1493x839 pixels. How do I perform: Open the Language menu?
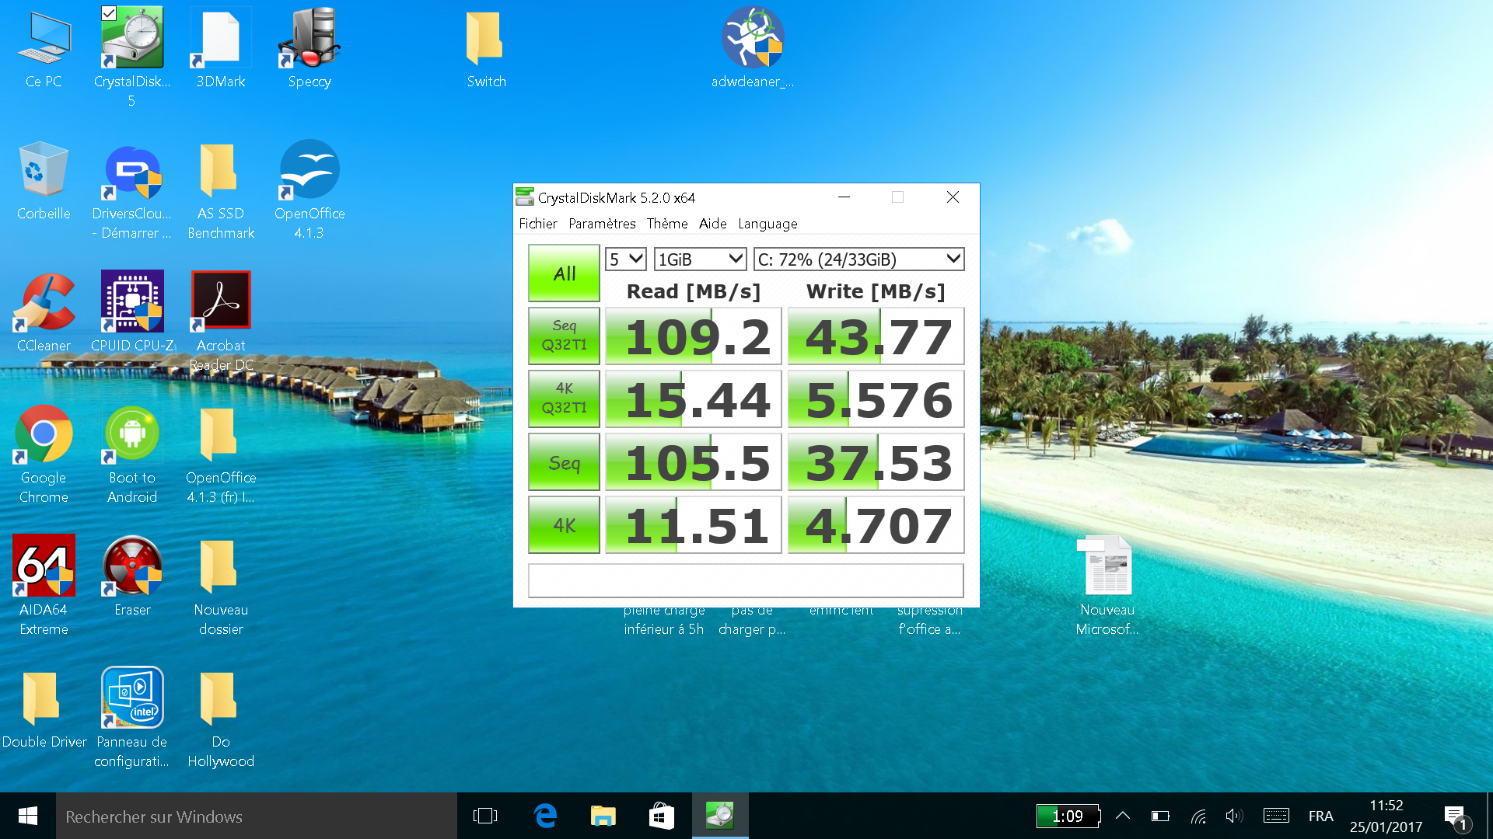click(767, 224)
